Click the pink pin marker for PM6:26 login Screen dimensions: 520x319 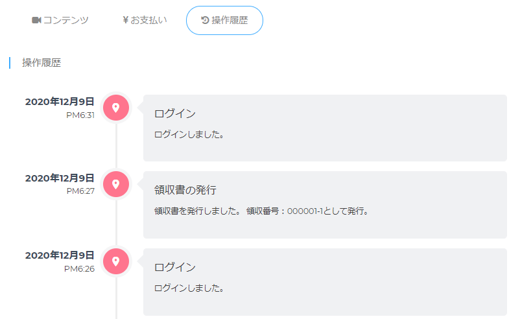[x=116, y=261]
